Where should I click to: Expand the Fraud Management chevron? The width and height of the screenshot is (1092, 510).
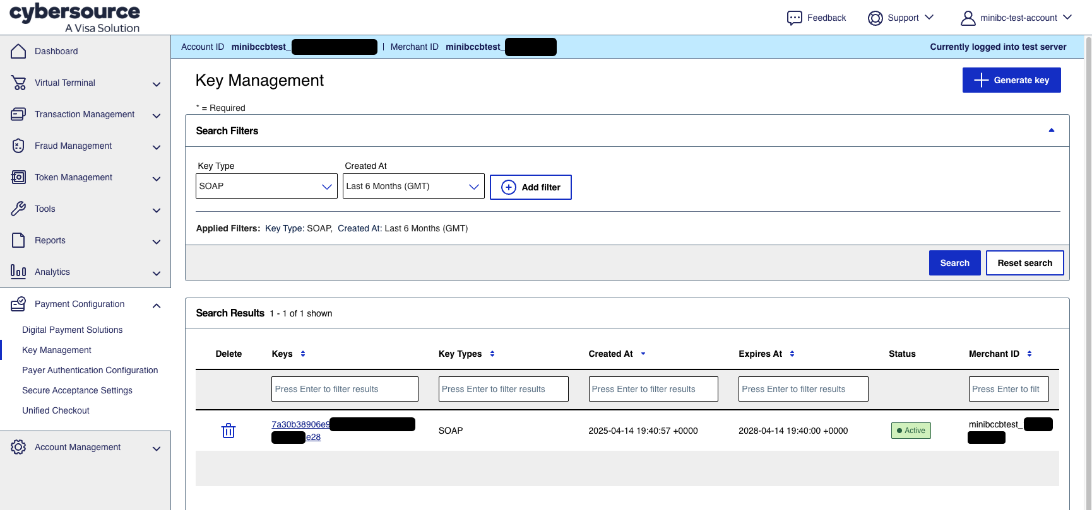[157, 147]
